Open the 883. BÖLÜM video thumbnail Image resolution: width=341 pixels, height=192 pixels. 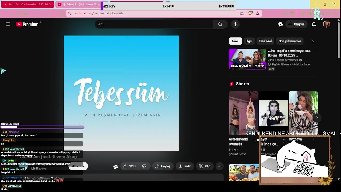pos(247,59)
